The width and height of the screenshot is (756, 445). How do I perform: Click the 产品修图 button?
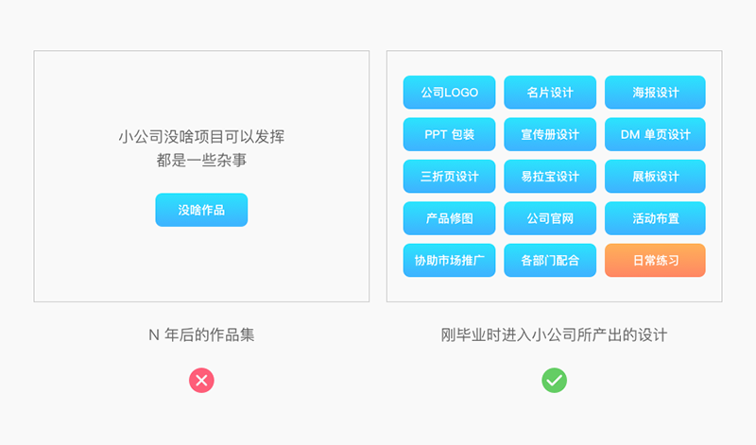coord(450,218)
